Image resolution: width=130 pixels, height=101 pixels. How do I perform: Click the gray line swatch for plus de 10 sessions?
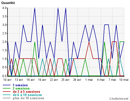point(6,98)
